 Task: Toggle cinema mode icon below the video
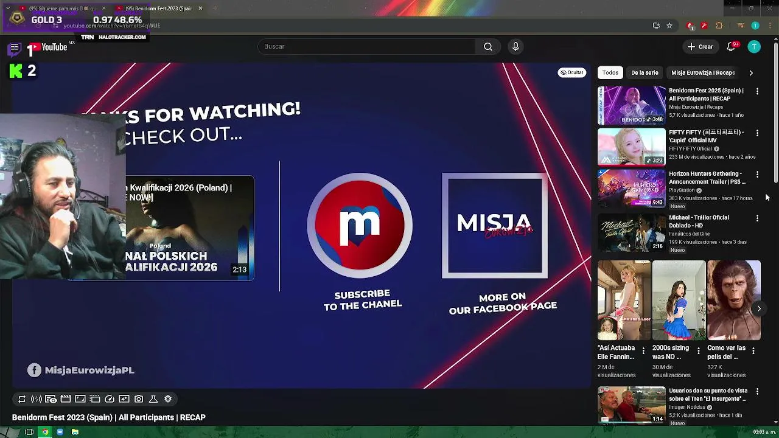95,399
